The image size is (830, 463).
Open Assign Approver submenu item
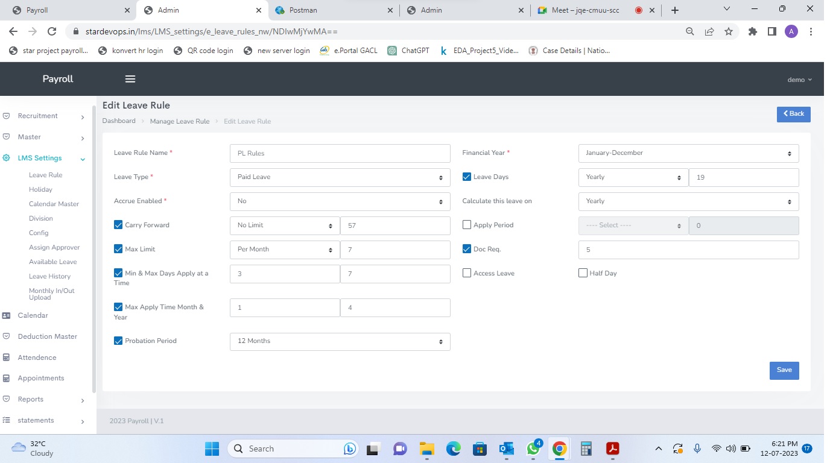[x=54, y=247]
